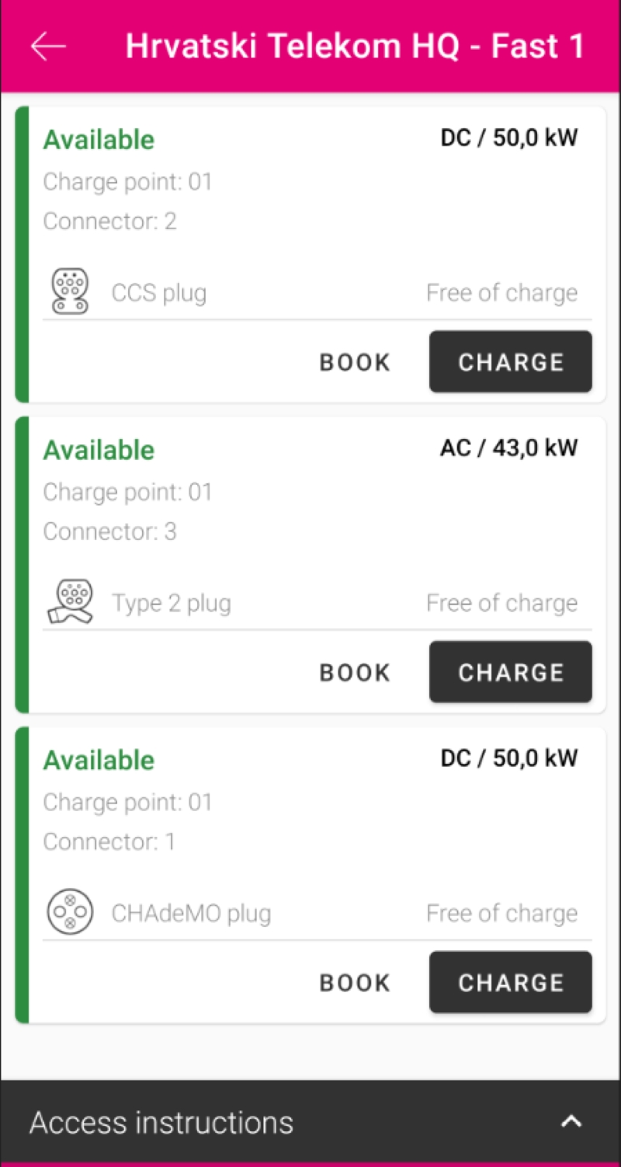Screen dimensions: 621x1167
Task: Tap Available status on Connector 3 card
Action: point(99,450)
